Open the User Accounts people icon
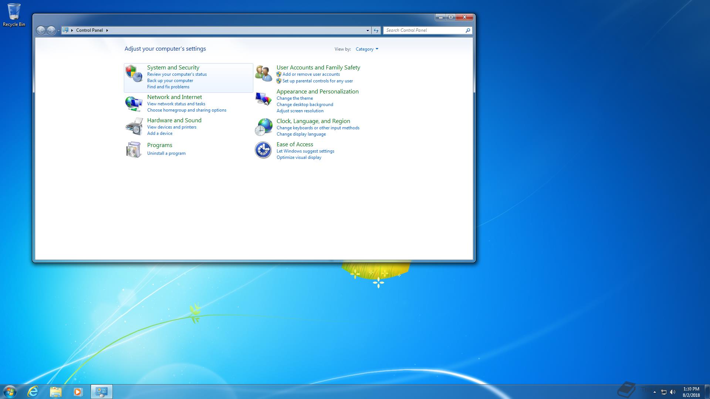Viewport: 710px width, 399px height. [x=263, y=73]
